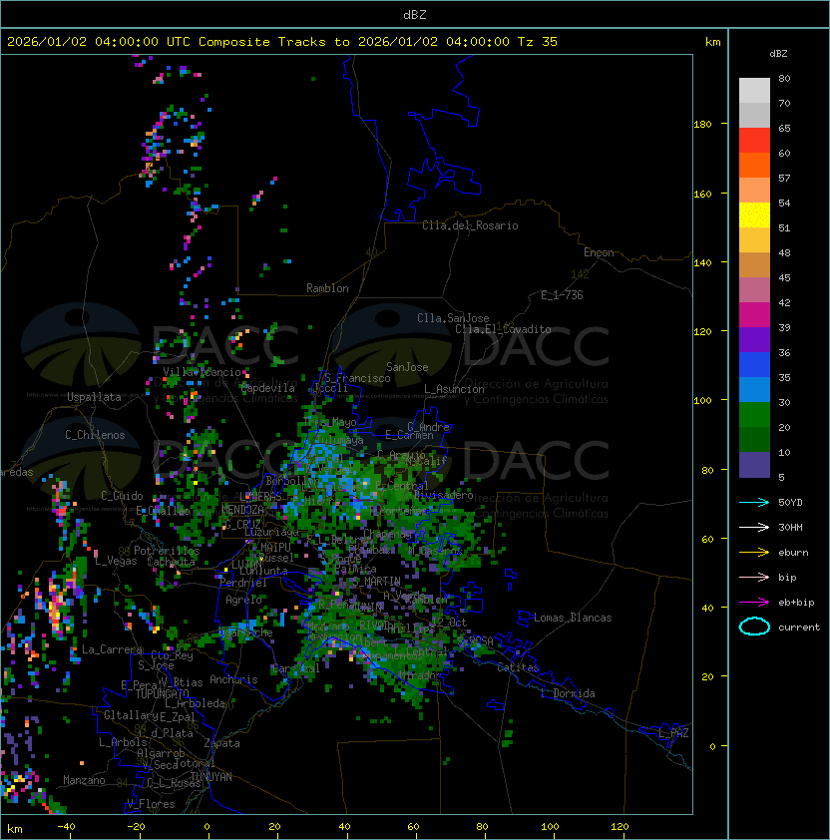Click the 'Zapata' map label

coord(221,743)
